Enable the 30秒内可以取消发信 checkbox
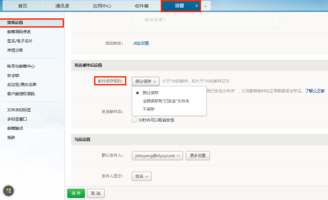Viewport: 328px width, 200px height. click(134, 120)
